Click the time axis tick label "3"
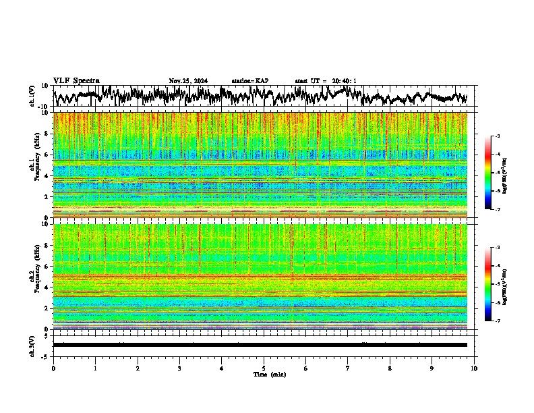 point(179,368)
